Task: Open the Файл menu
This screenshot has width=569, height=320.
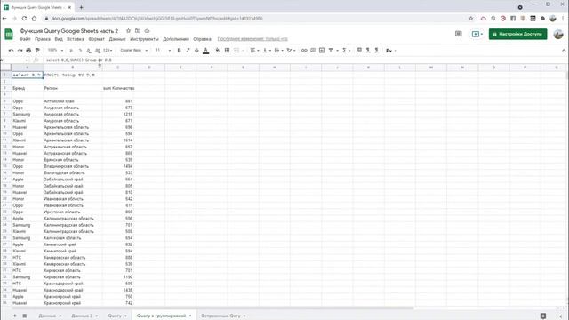Action: [x=25, y=39]
